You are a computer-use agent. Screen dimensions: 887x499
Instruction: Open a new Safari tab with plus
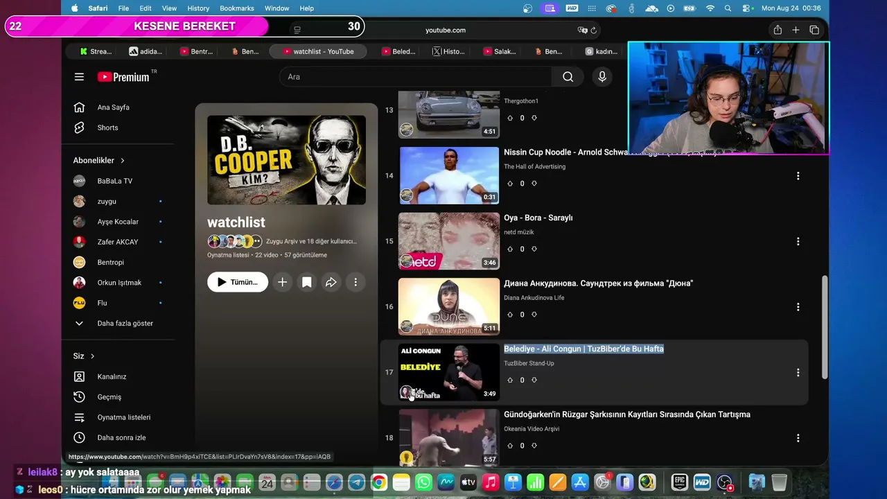coord(796,30)
